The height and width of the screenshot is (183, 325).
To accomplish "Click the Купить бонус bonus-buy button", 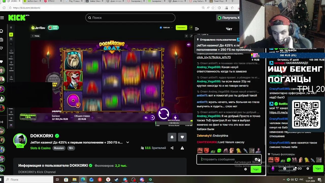I will (x=54, y=81).
